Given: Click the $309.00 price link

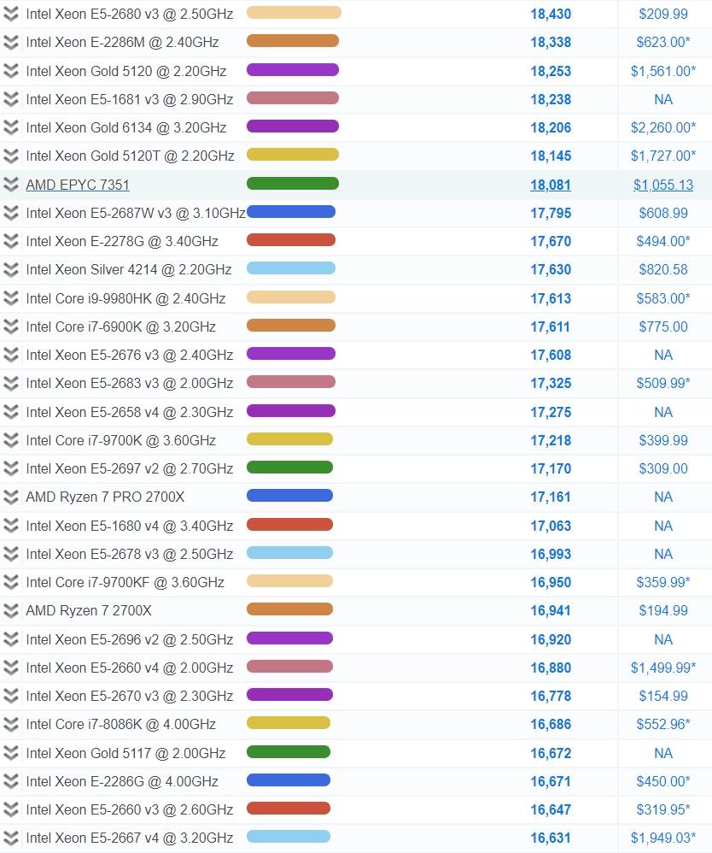Looking at the screenshot, I should tap(663, 469).
